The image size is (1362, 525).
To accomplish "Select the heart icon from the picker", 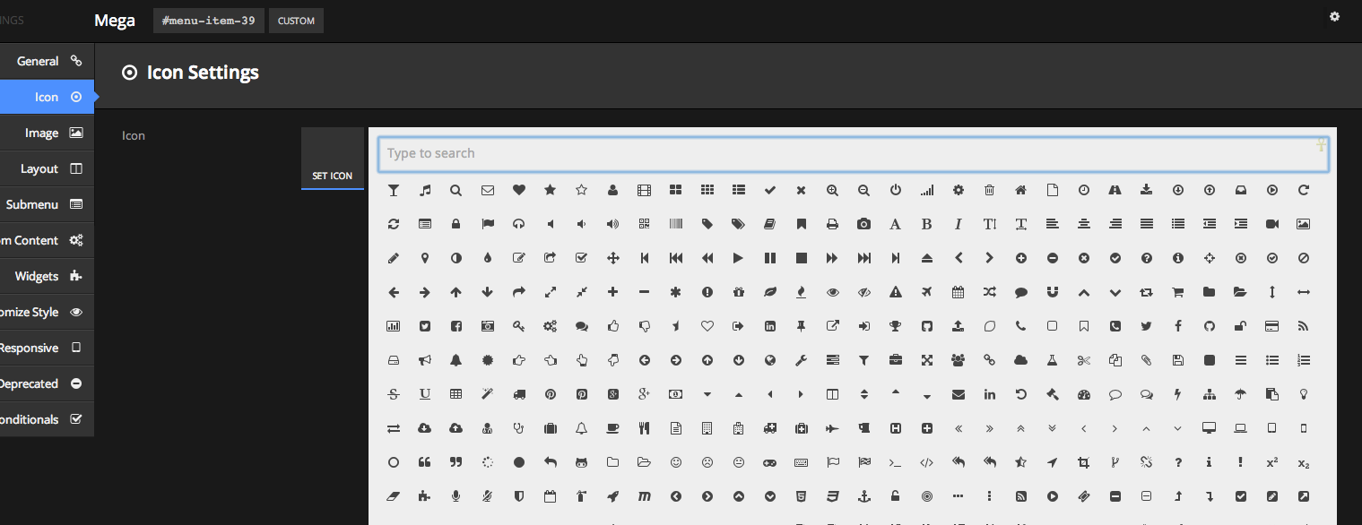I will pyautogui.click(x=519, y=190).
